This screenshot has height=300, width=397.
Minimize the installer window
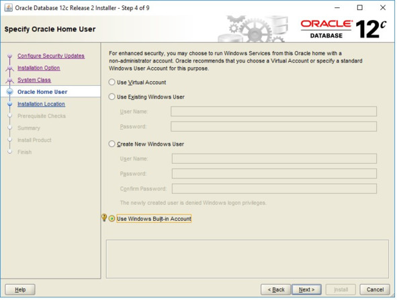(337, 8)
